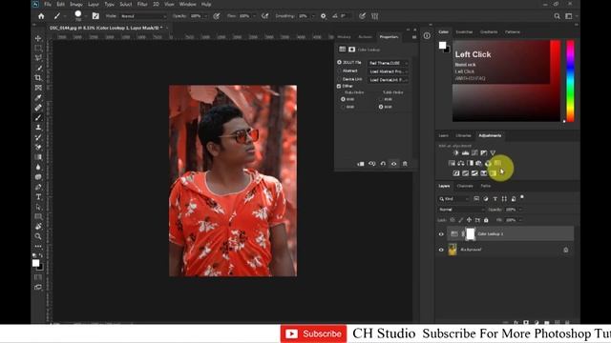Click the Background layer thumbnail
This screenshot has width=611, height=343.
coord(453,250)
